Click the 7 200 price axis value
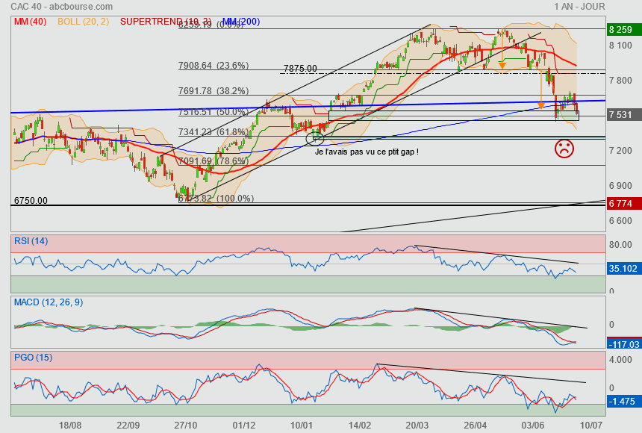The height and width of the screenshot is (433, 642). (620, 150)
